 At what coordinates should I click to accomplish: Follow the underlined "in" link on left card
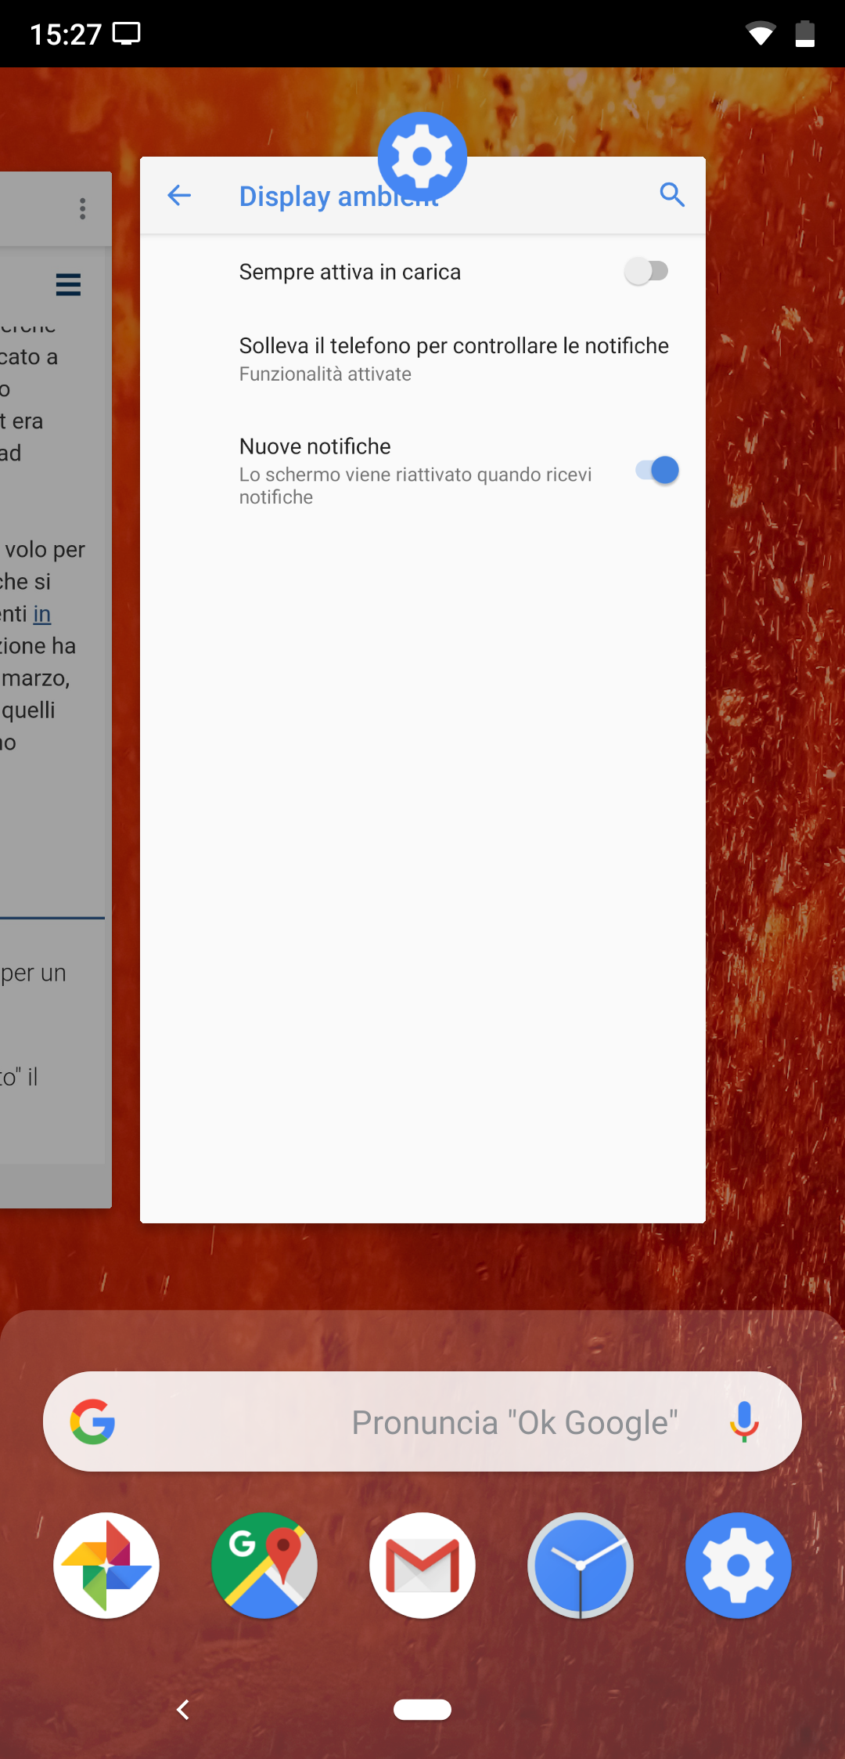[x=42, y=614]
